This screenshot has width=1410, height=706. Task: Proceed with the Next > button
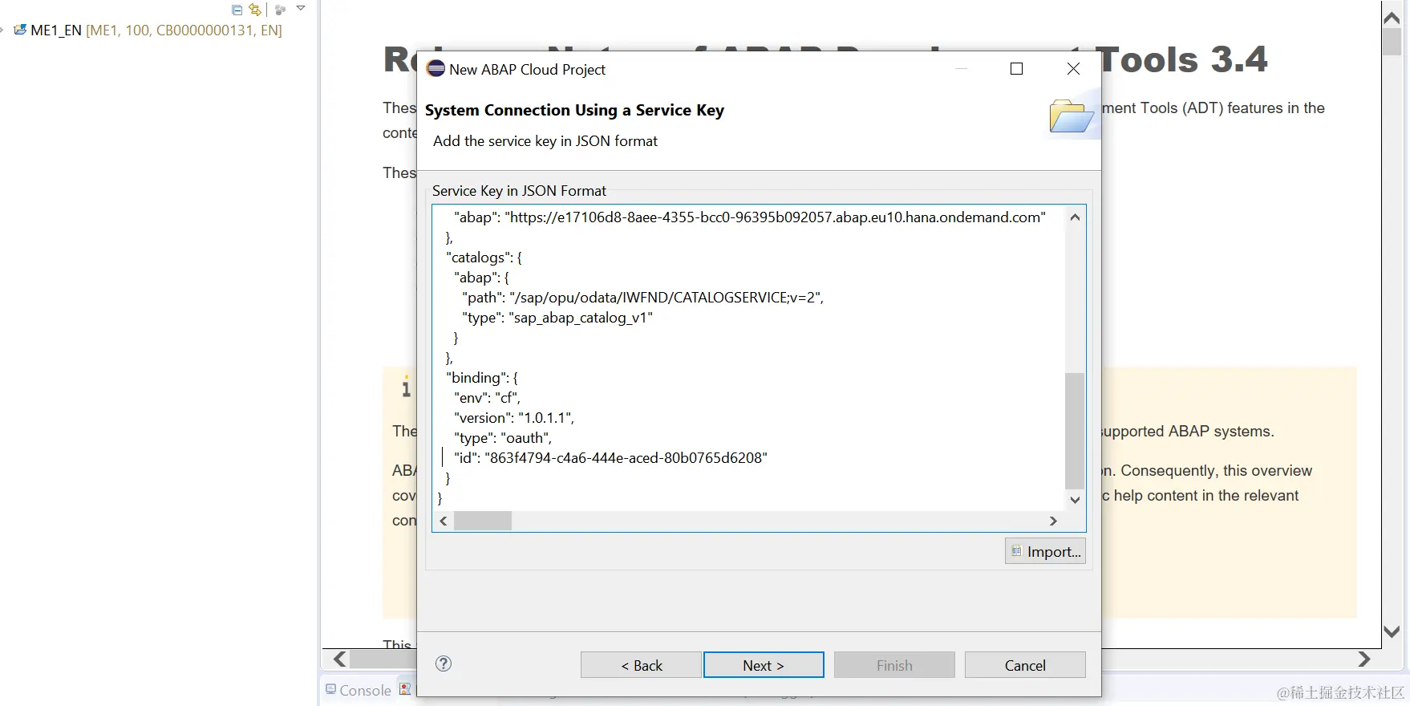point(764,665)
